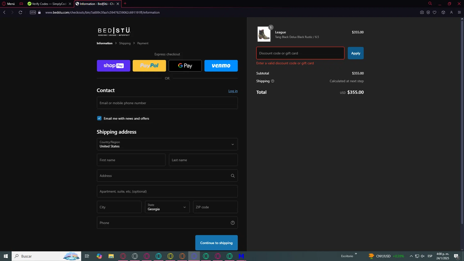This screenshot has height=261, width=464.
Task: Open the CNY/USD currency widget
Action: click(x=386, y=256)
